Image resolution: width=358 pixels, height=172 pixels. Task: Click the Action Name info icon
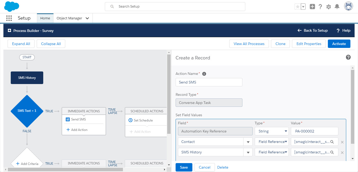point(204,74)
